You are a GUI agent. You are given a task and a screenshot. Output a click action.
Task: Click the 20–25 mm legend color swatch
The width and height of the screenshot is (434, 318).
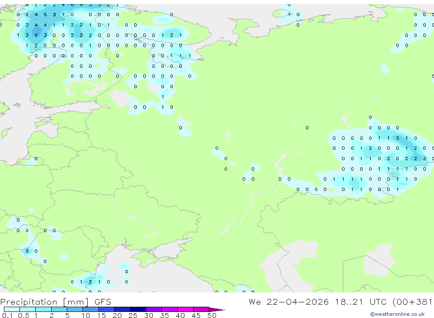[x=122, y=309]
